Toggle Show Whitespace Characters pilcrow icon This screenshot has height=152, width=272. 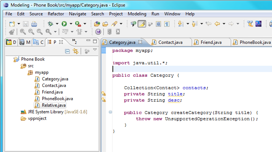(167, 24)
